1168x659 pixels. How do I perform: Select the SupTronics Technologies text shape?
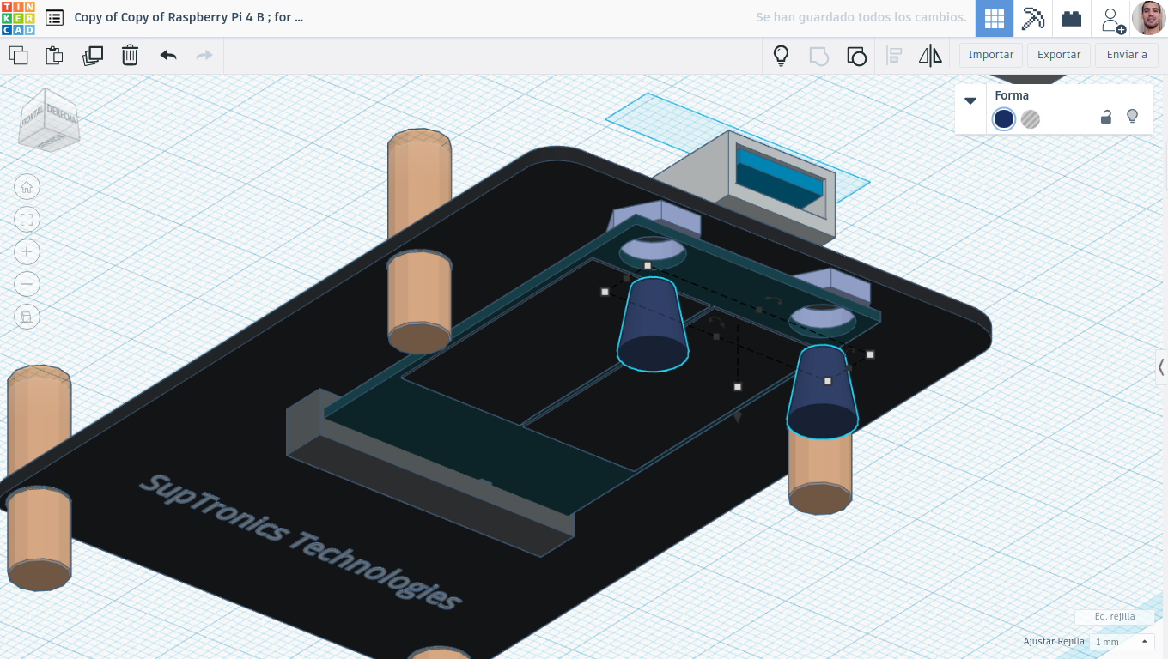tap(299, 541)
